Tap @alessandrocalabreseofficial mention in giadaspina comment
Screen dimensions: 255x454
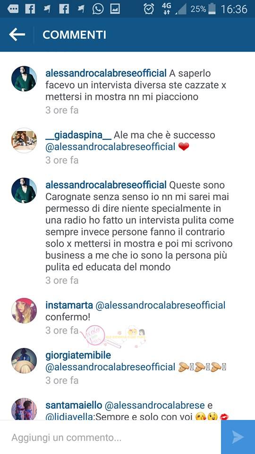click(x=110, y=147)
